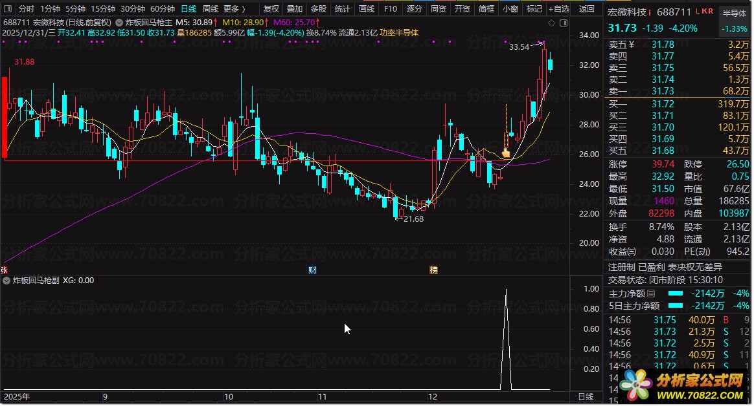Select the 周线 weekly chart tab
The image size is (754, 406).
coord(210,8)
